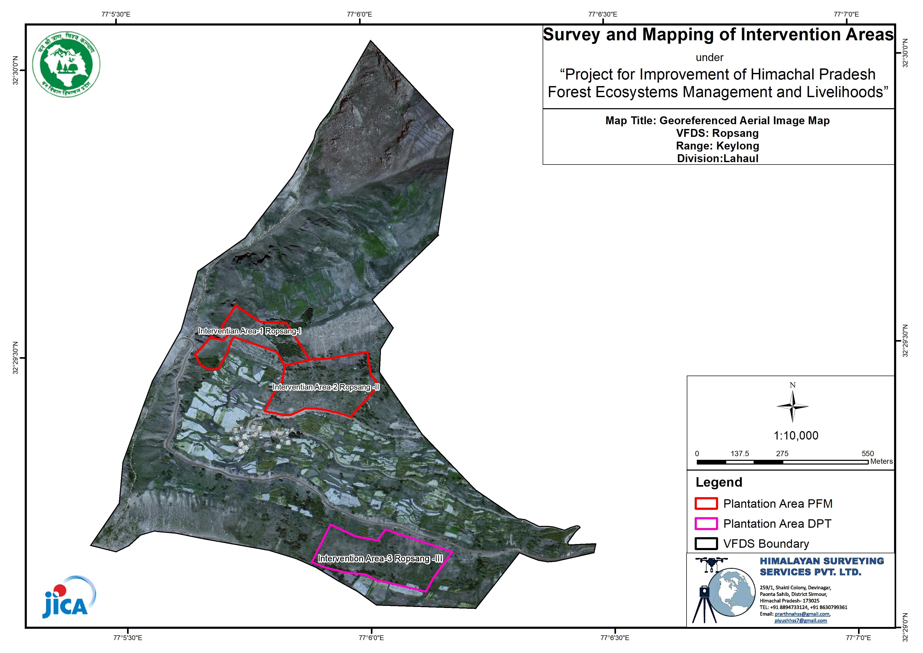Click the '550' scale bar value
This screenshot has height=653, width=923.
pyautogui.click(x=868, y=454)
